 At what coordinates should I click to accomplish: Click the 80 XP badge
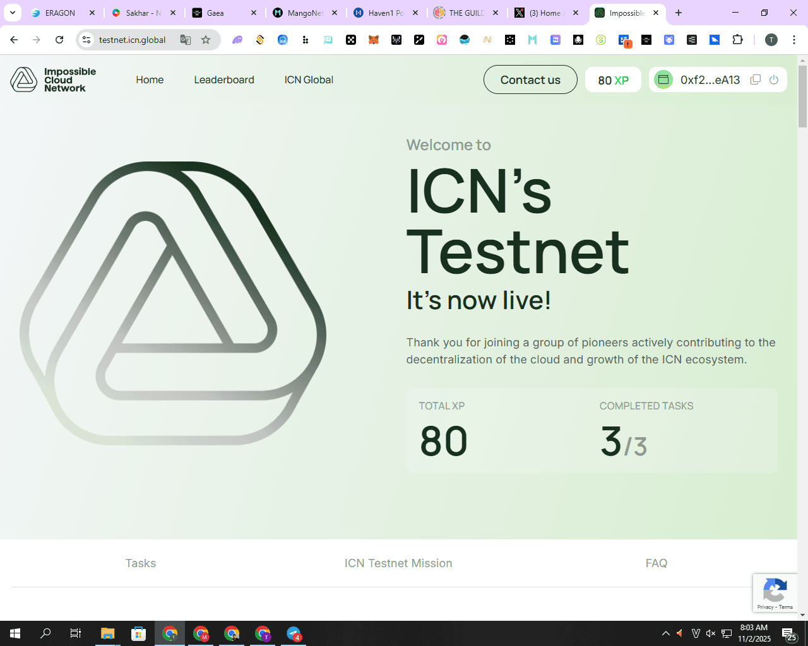(613, 80)
